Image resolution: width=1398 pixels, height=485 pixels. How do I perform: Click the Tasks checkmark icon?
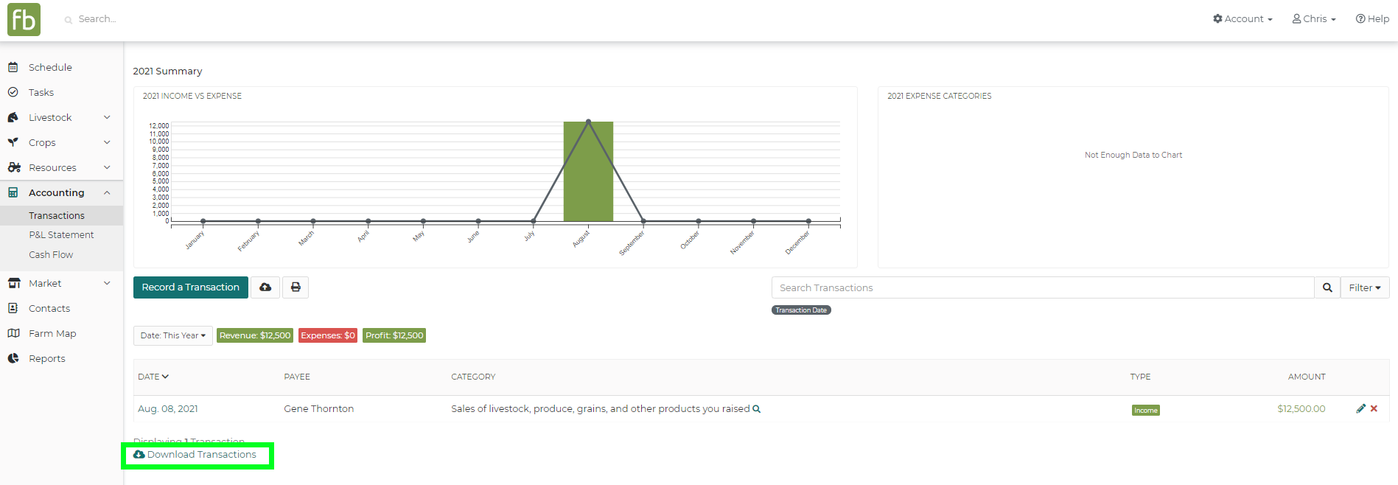tap(13, 92)
